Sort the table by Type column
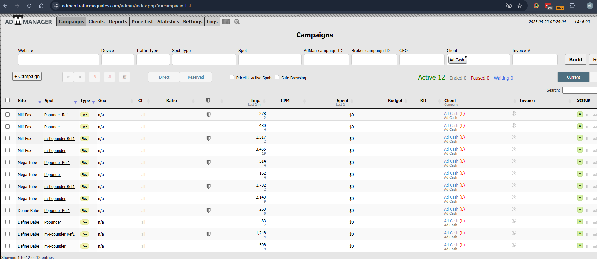 point(85,101)
